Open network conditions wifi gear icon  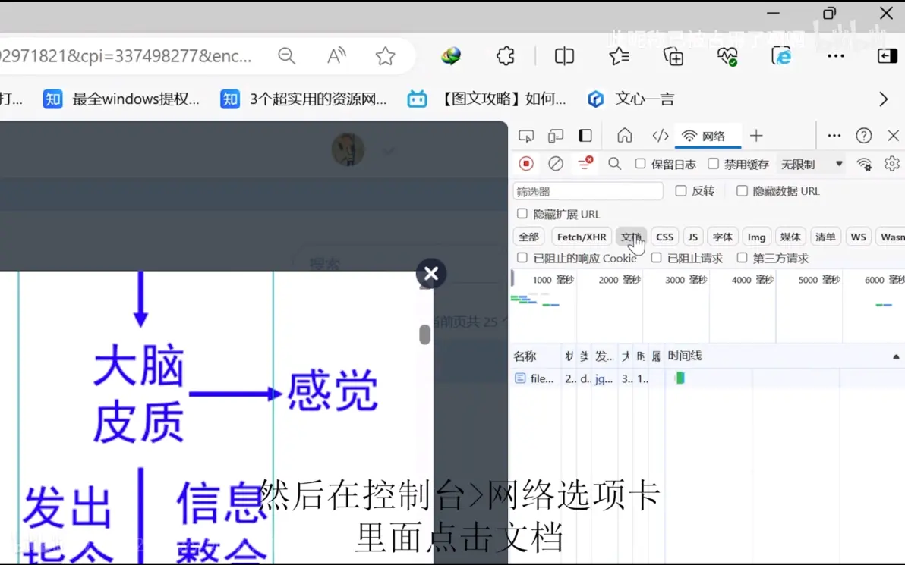(x=864, y=165)
